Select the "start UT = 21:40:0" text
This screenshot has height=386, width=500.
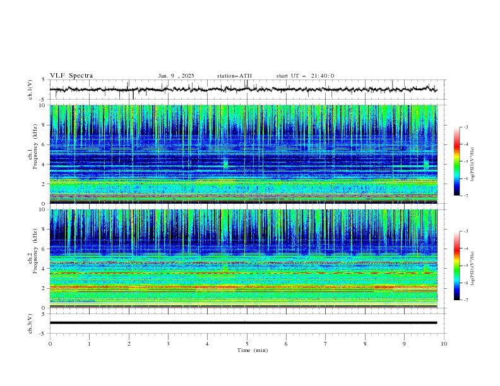pos(305,76)
